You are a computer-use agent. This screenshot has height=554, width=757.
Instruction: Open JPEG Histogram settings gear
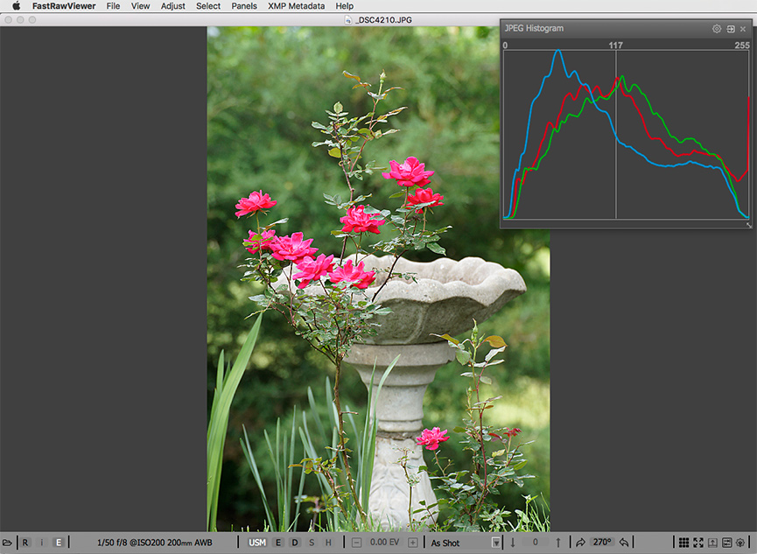(717, 29)
